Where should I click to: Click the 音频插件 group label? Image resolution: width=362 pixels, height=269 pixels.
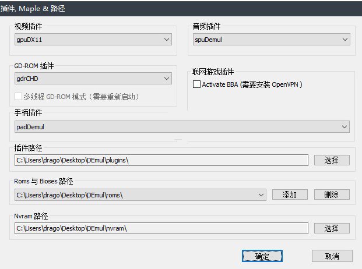pyautogui.click(x=206, y=26)
